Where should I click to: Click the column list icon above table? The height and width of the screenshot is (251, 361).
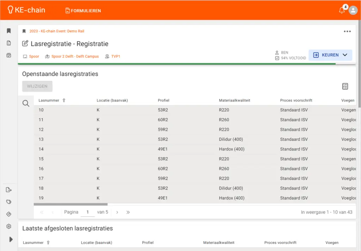(345, 86)
